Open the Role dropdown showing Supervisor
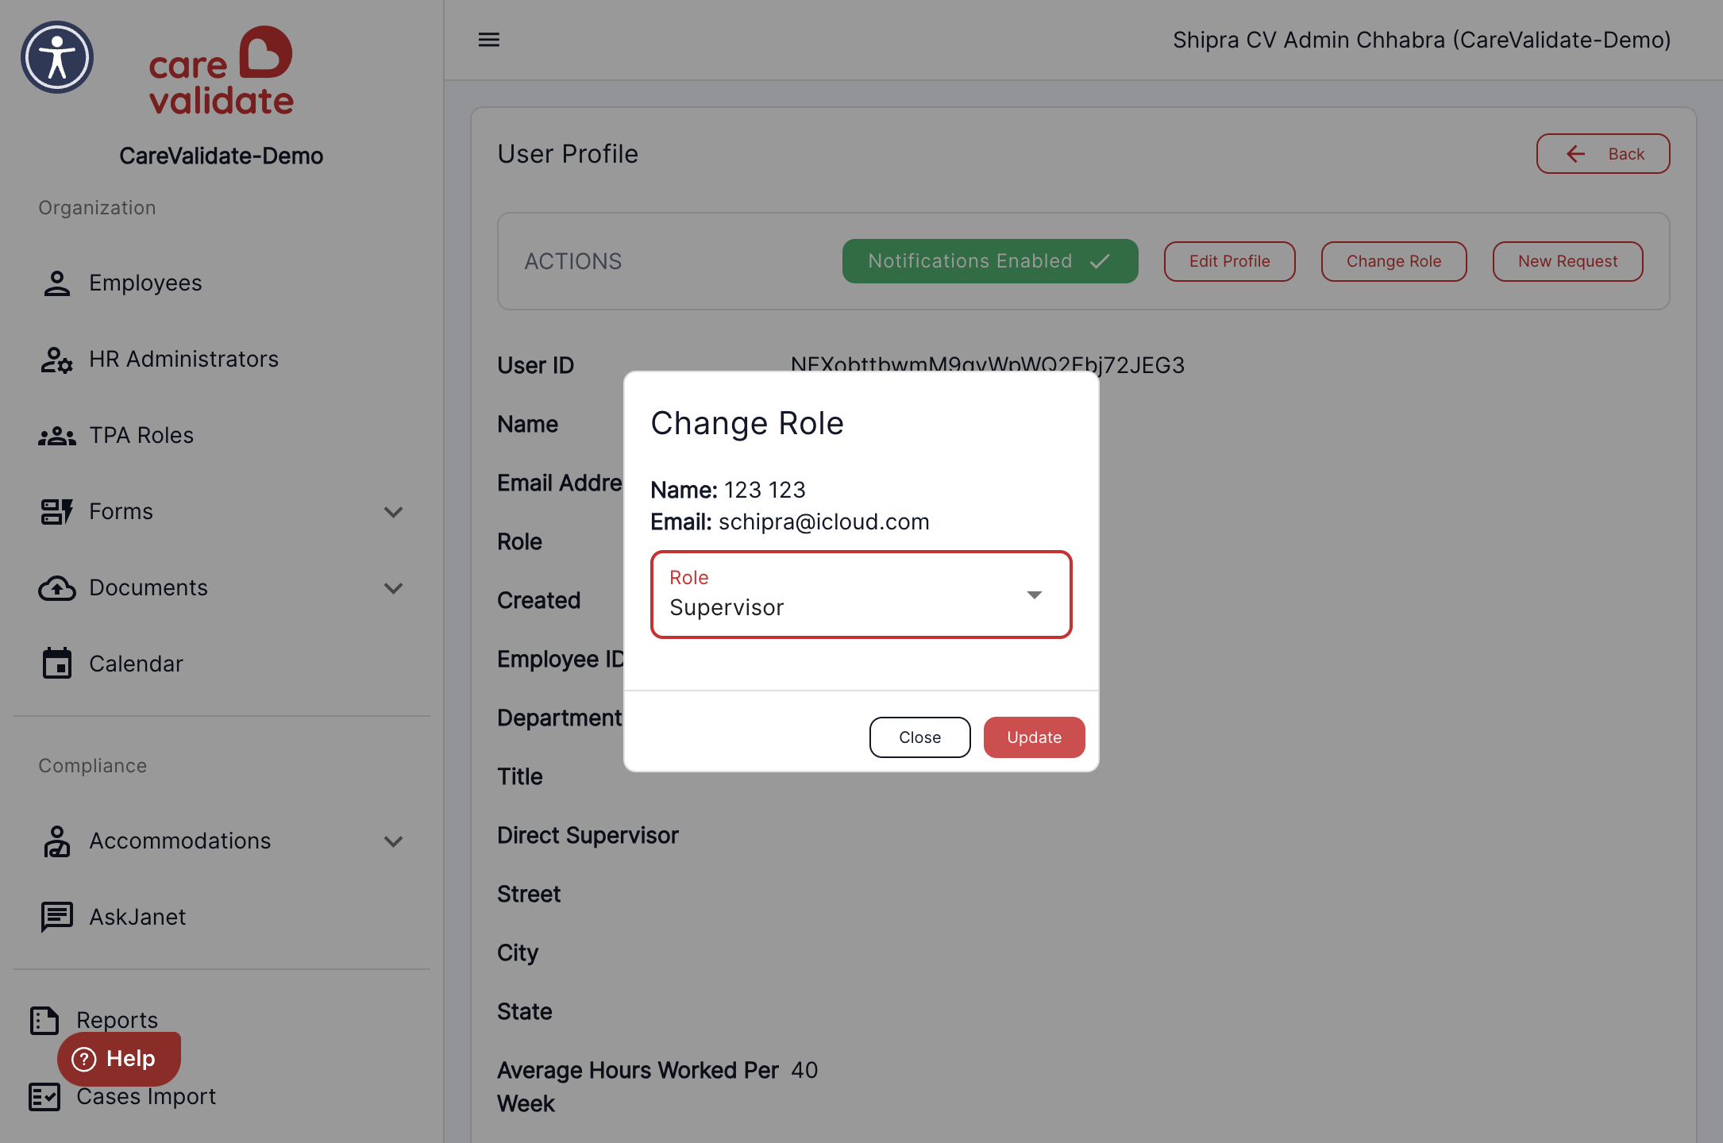 click(x=861, y=595)
